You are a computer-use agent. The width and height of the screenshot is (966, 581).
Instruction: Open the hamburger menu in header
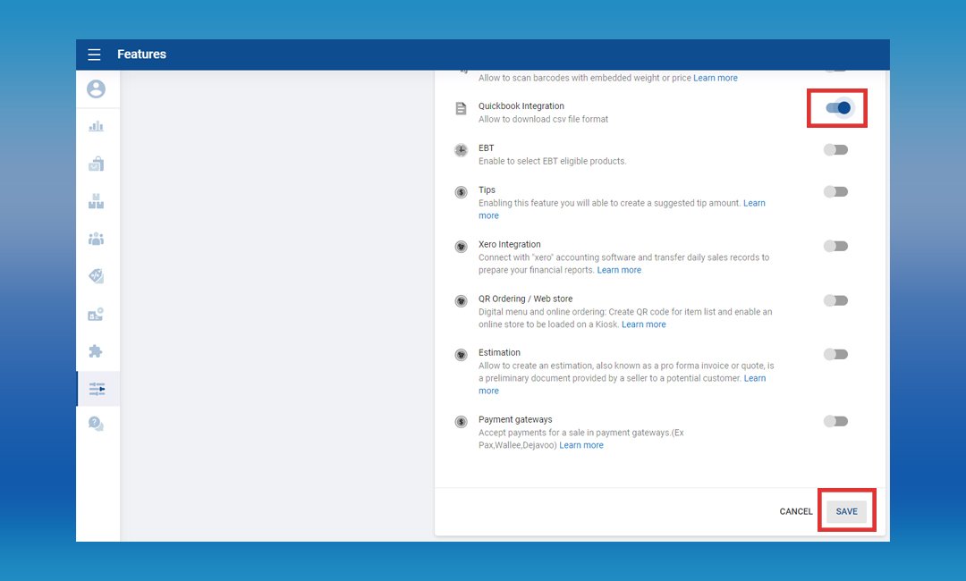(94, 55)
